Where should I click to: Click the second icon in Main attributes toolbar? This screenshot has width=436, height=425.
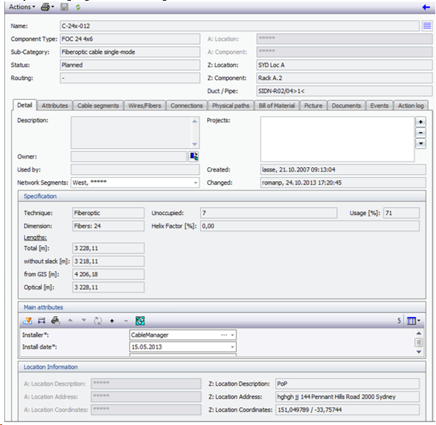41,321
